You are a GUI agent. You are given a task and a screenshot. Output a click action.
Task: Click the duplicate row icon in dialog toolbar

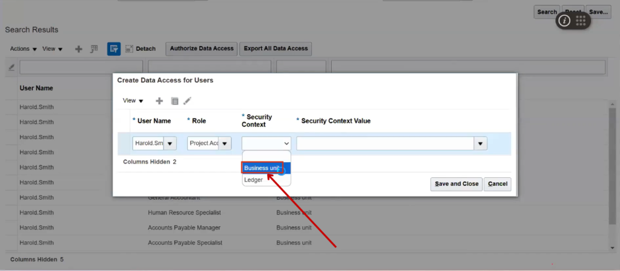click(x=174, y=101)
